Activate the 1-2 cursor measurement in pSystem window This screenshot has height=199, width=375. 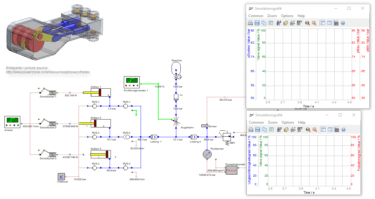tap(279, 23)
